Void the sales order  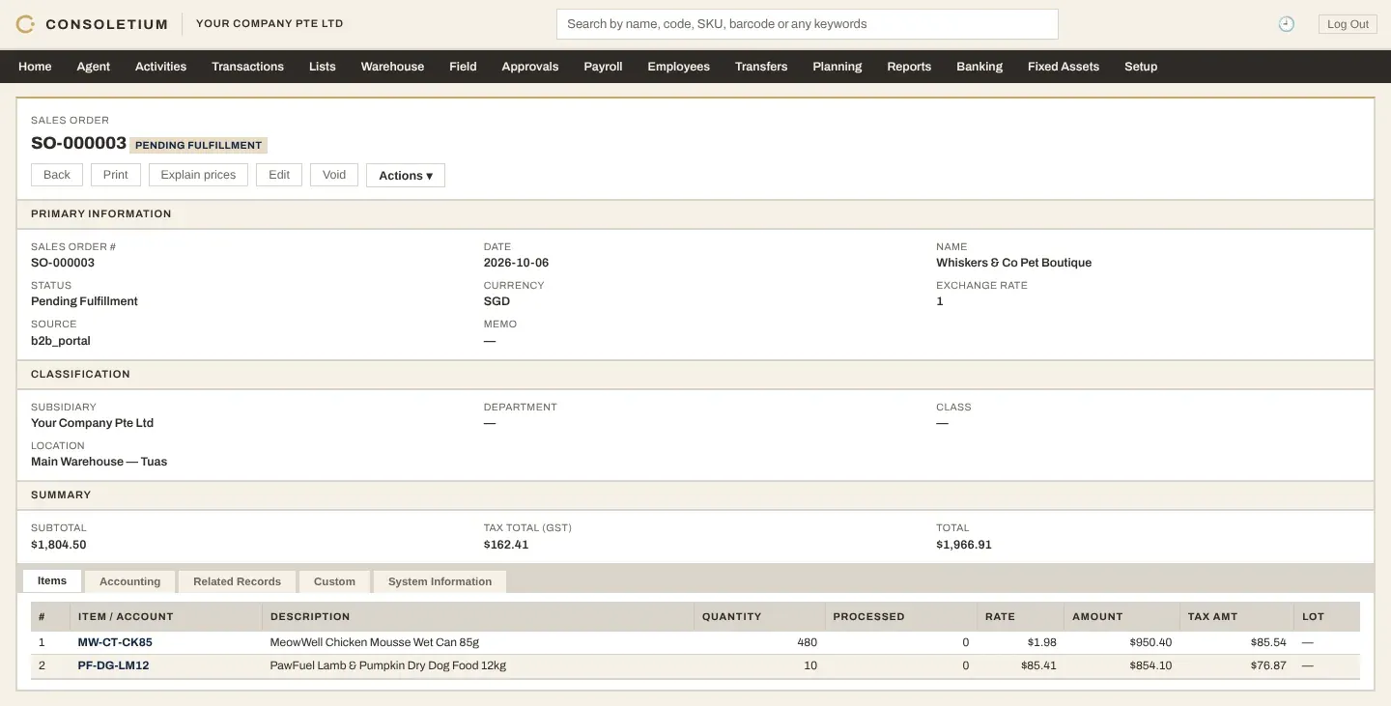coord(334,175)
